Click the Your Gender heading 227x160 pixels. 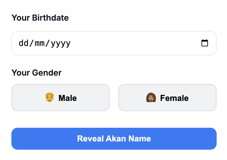point(36,73)
